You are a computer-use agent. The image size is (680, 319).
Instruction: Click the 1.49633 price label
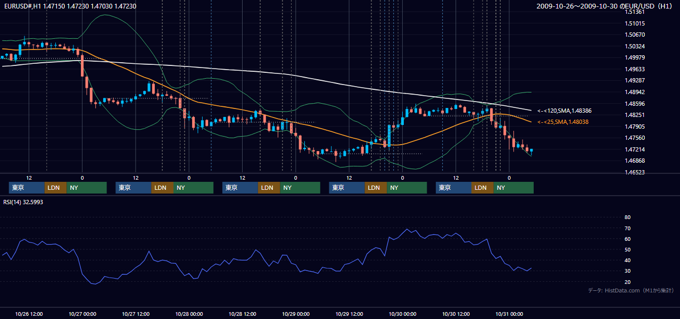[x=635, y=69]
